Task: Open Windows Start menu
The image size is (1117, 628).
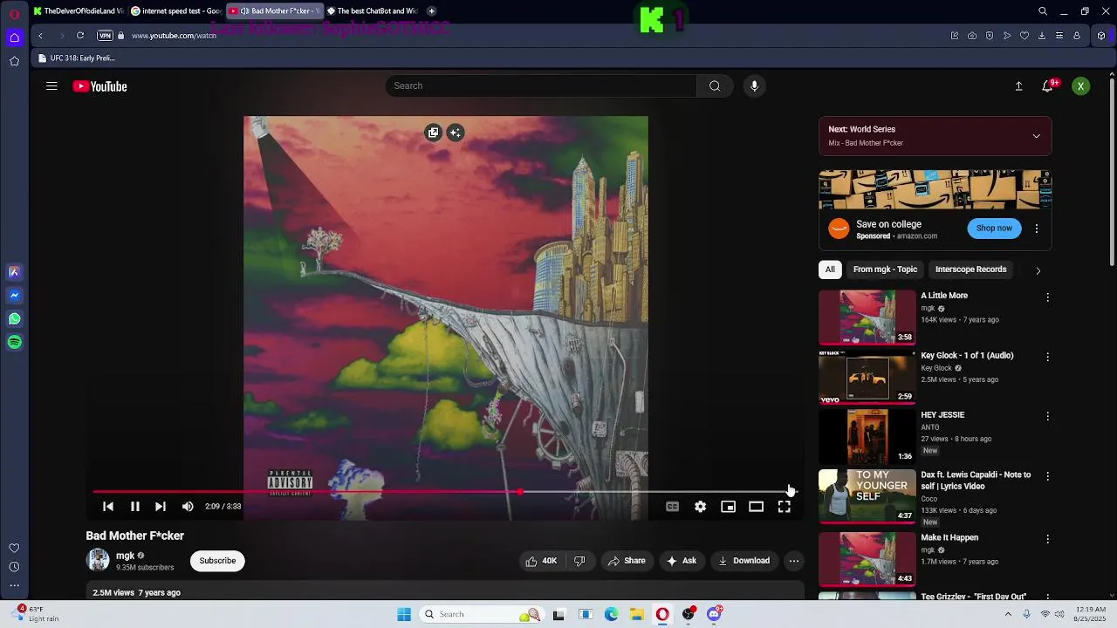Action: (404, 614)
